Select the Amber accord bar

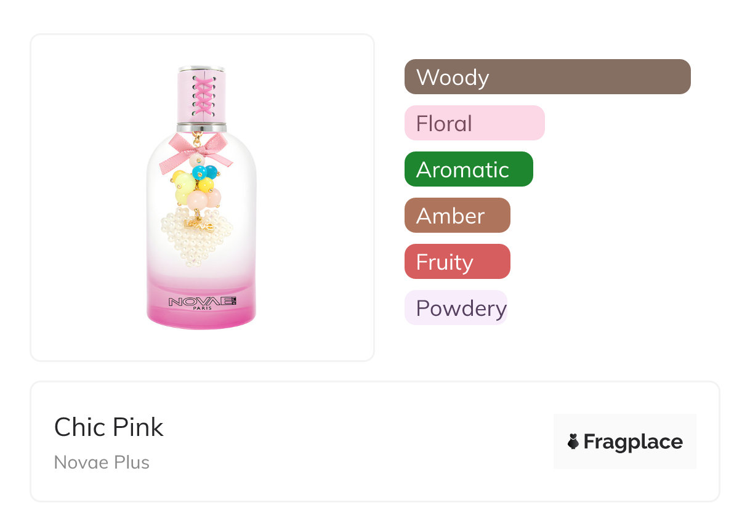coord(457,216)
